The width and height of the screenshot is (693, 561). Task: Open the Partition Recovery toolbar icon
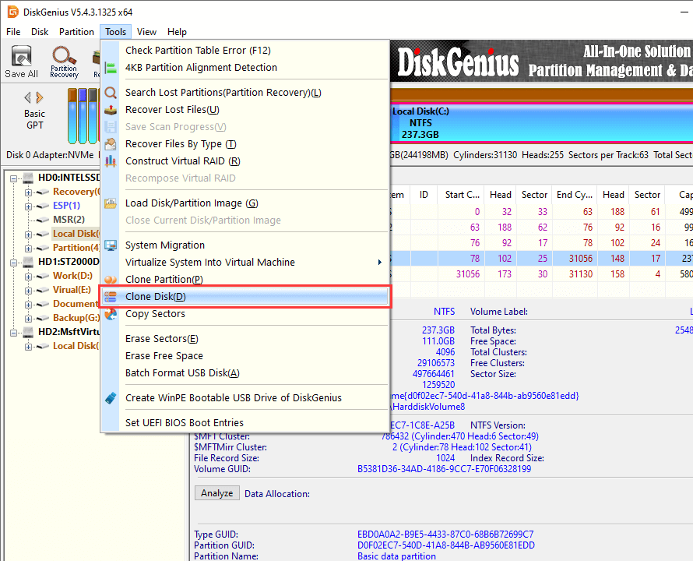pyautogui.click(x=64, y=62)
